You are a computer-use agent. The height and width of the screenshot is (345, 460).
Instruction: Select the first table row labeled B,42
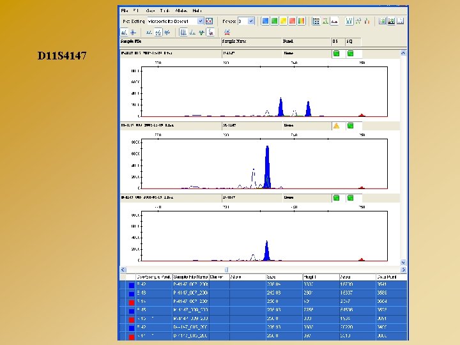[x=263, y=284]
